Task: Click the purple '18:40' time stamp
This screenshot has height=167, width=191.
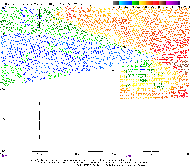Action: tap(4, 156)
